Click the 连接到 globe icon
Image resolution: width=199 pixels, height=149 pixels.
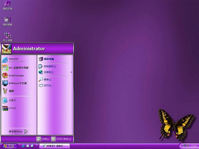[41, 72]
